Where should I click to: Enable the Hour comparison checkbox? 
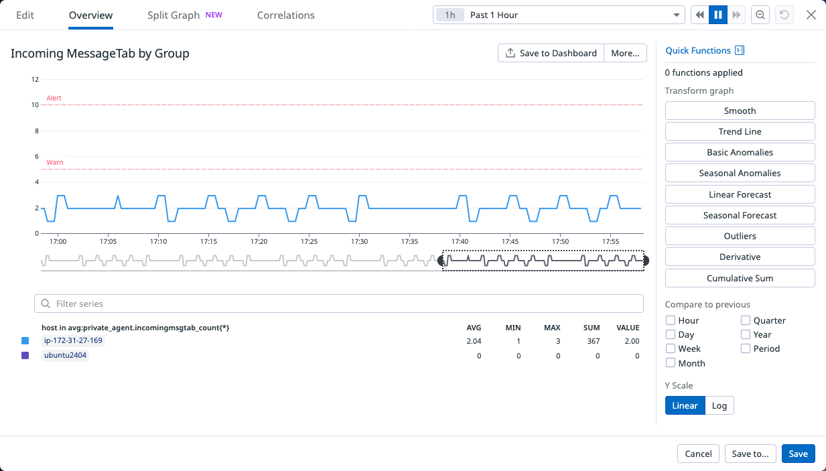[x=671, y=320]
